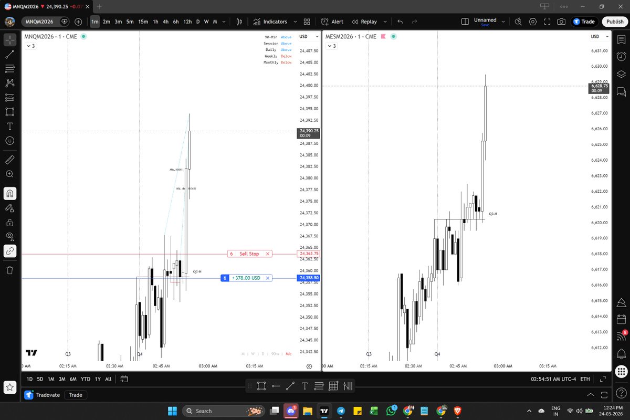This screenshot has height=420, width=630.
Task: Open the alerts clock icon in right sidebar
Action: (x=621, y=57)
